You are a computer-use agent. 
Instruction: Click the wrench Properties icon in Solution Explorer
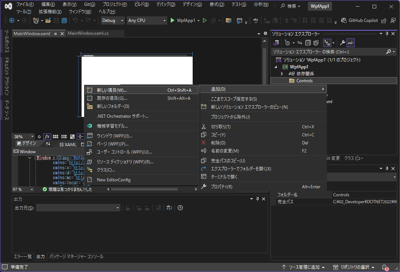pos(343,43)
